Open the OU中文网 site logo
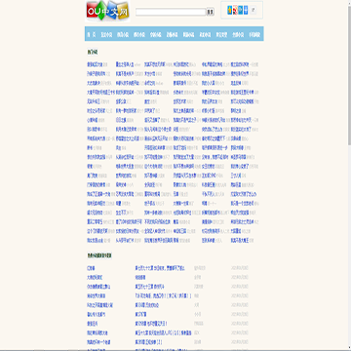The height and width of the screenshot is (351, 351). (108, 11)
